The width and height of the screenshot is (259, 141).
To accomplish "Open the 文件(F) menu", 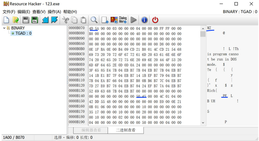I will (x=9, y=12).
